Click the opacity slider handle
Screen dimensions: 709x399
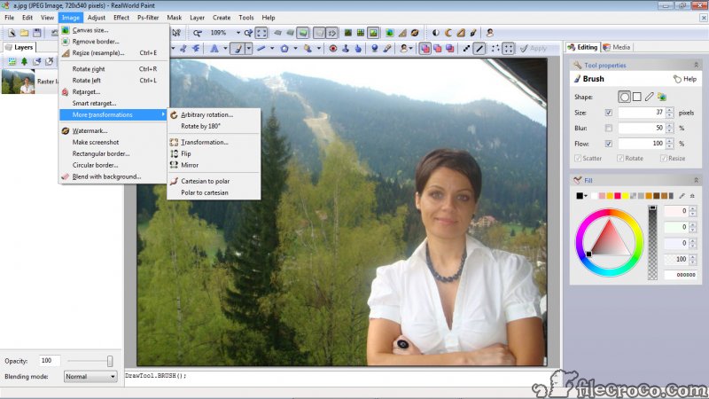click(110, 361)
